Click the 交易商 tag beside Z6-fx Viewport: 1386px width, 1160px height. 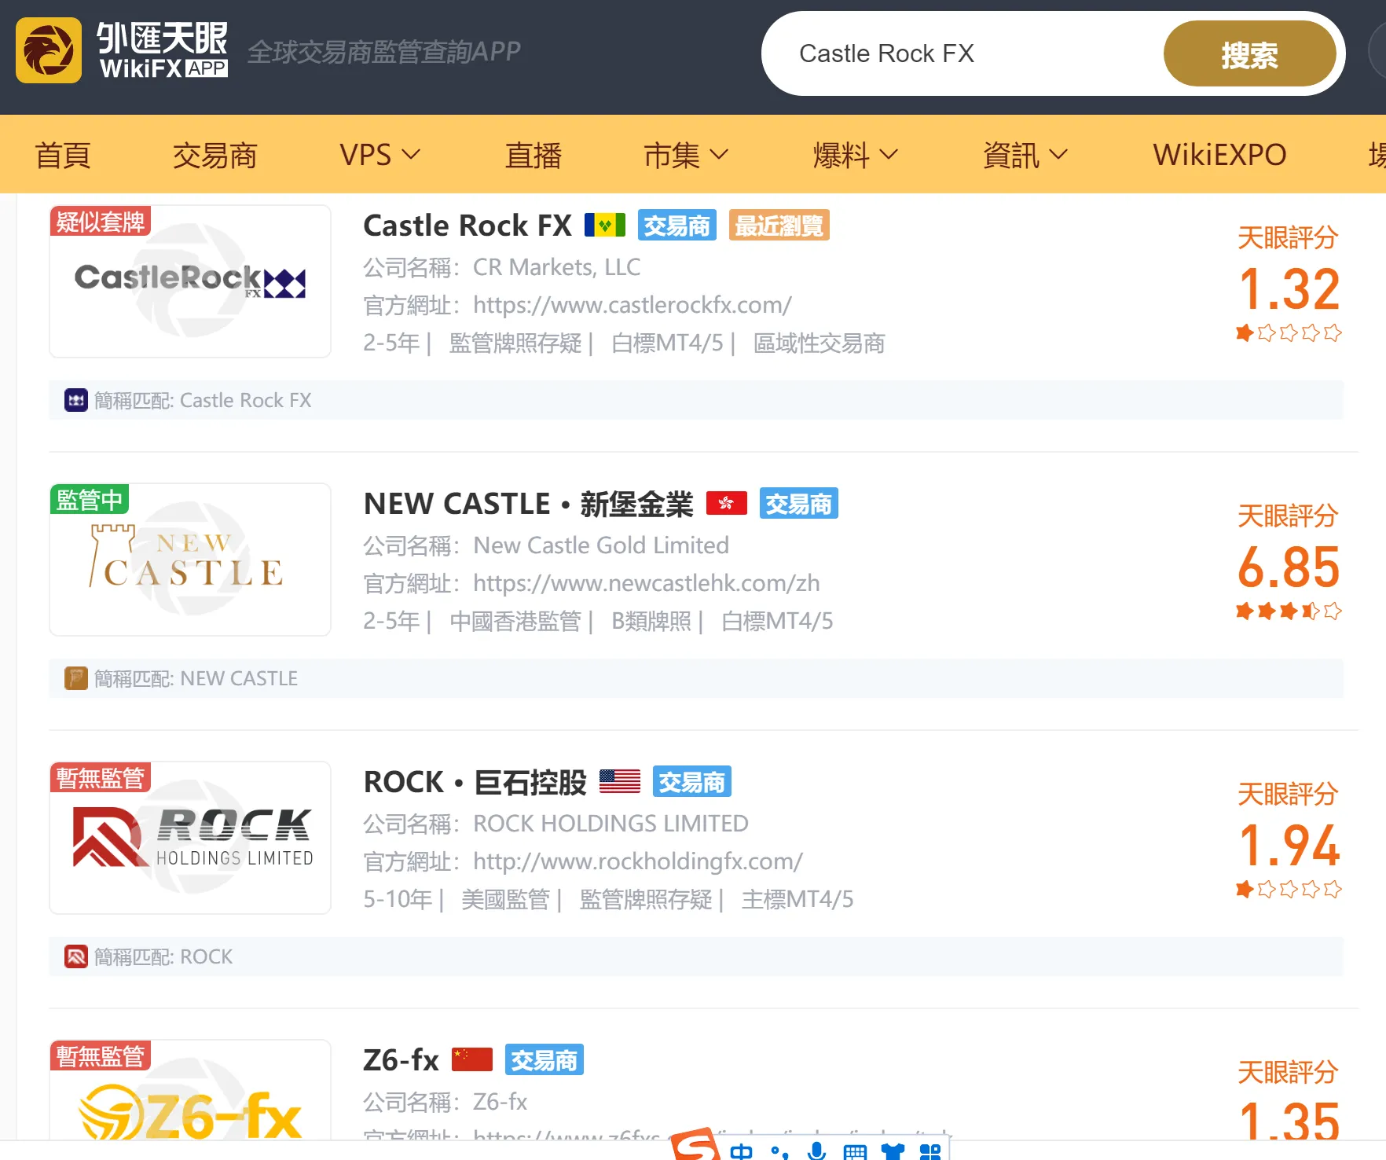coord(544,1060)
